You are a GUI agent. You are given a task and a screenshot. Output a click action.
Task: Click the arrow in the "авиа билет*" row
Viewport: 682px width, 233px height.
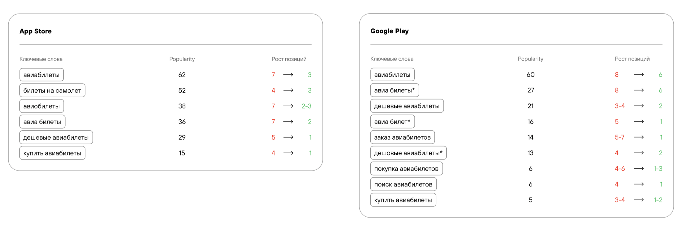pos(639,121)
